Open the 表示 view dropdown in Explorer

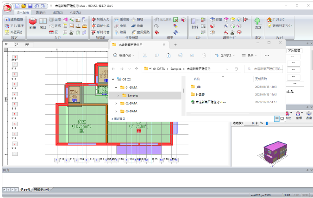tap(249, 56)
